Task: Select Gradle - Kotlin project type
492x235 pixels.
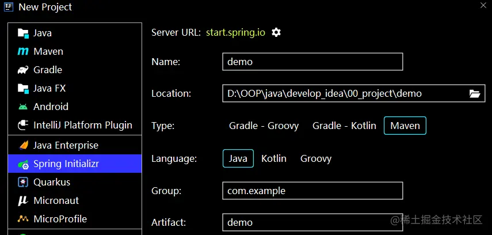Action: (344, 126)
